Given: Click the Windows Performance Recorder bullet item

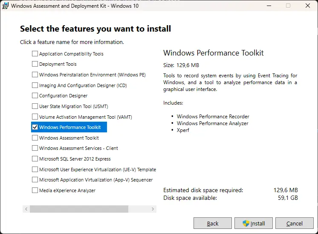Looking at the screenshot, I should (x=213, y=117).
